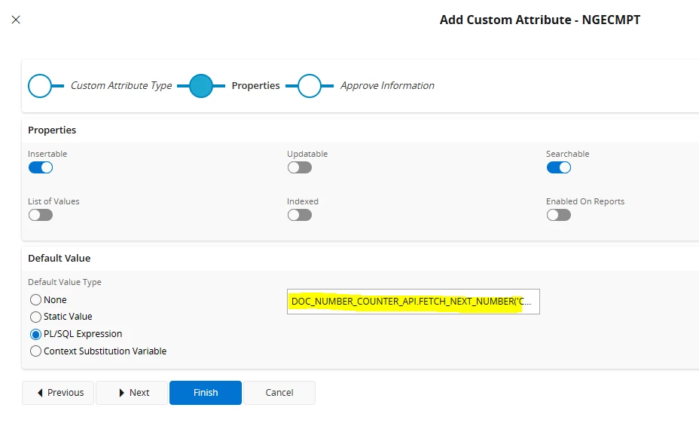Select the None default value option
The height and width of the screenshot is (423, 699).
click(35, 300)
